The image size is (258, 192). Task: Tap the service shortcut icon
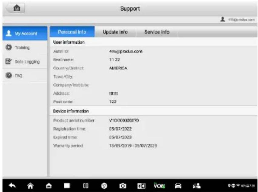(197, 186)
